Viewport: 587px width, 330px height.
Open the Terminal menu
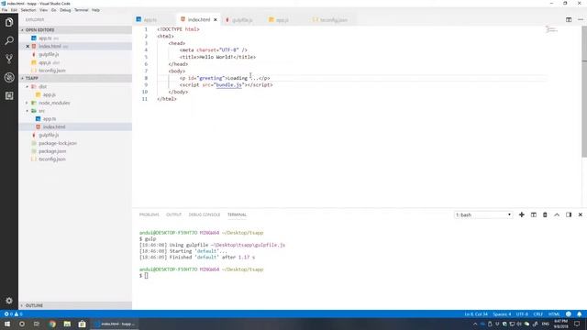[82, 10]
